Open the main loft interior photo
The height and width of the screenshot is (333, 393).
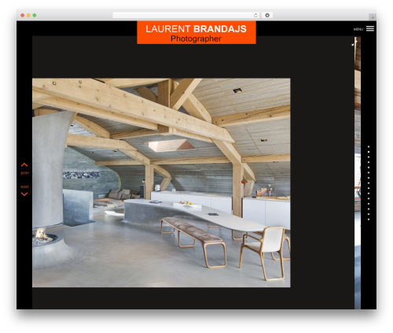161,183
